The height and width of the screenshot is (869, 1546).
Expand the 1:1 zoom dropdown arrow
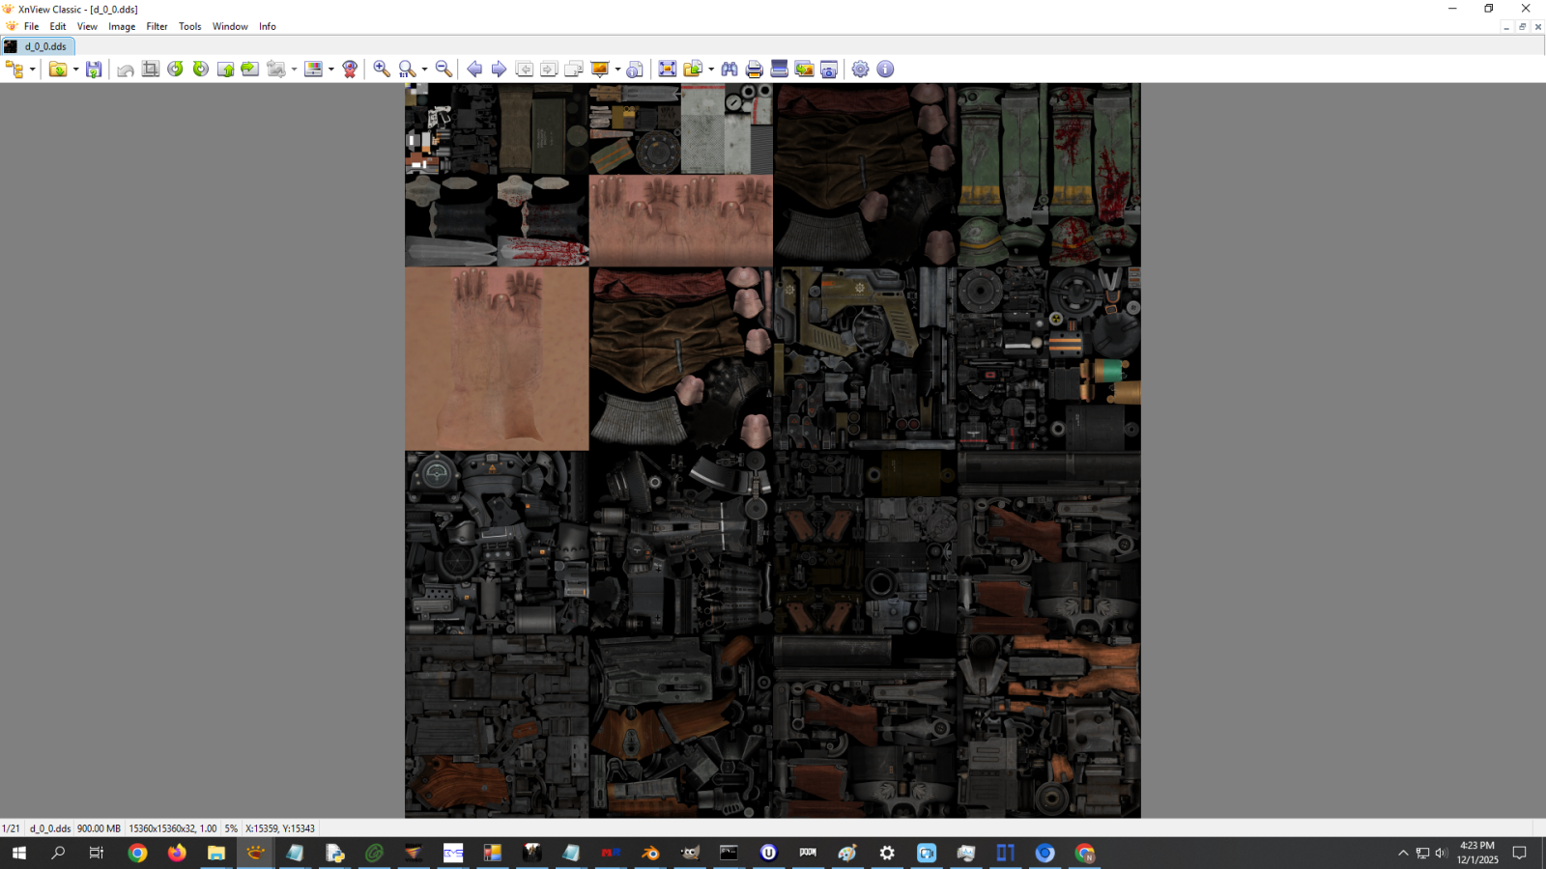(x=424, y=70)
